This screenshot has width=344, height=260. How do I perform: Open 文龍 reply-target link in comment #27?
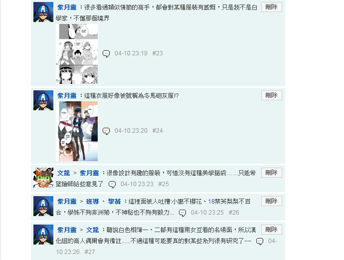coord(92,230)
